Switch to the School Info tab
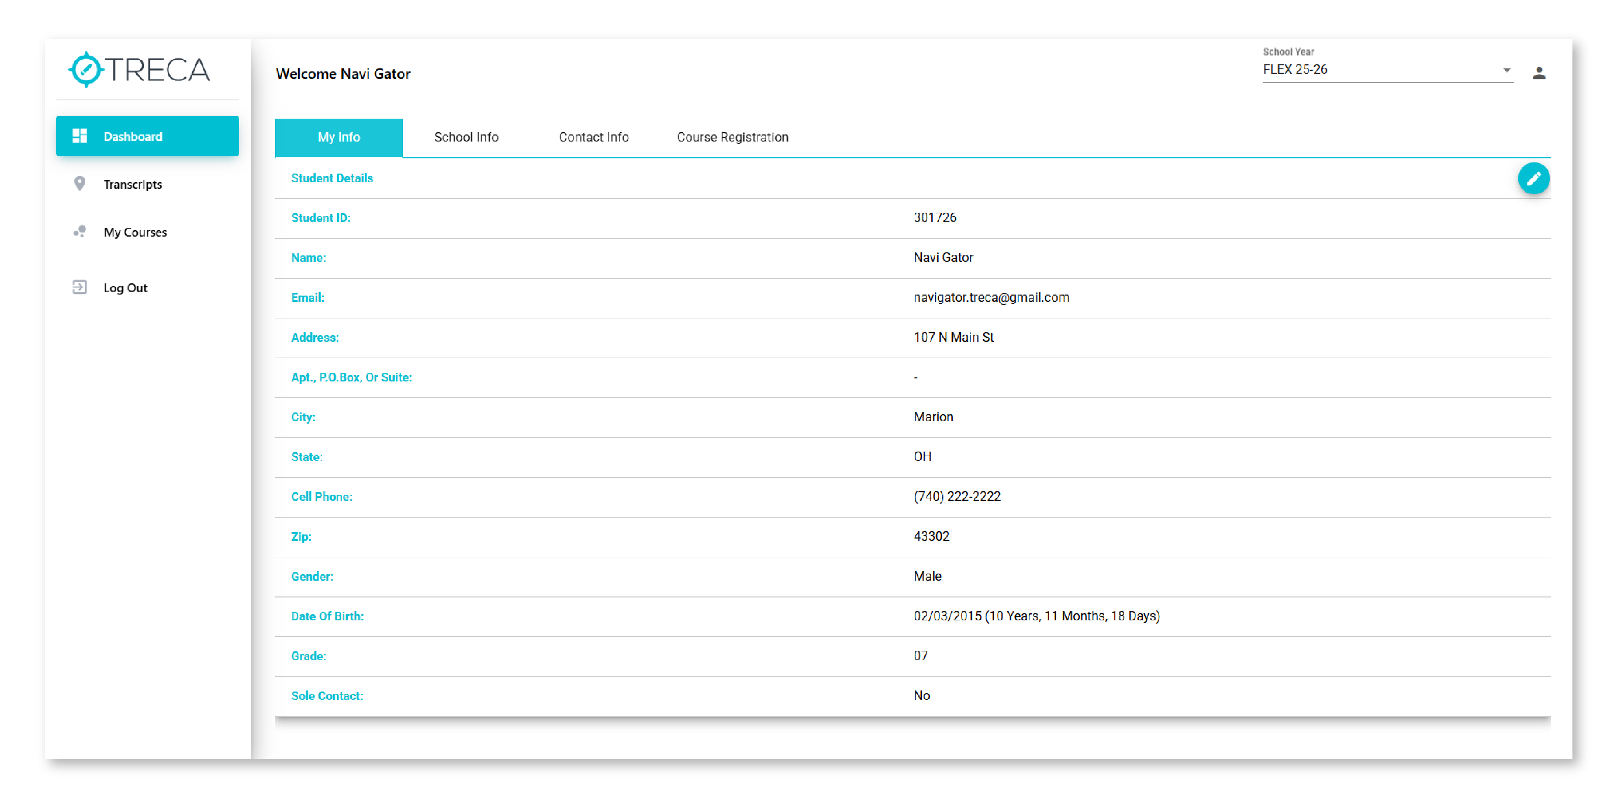 [x=466, y=137]
